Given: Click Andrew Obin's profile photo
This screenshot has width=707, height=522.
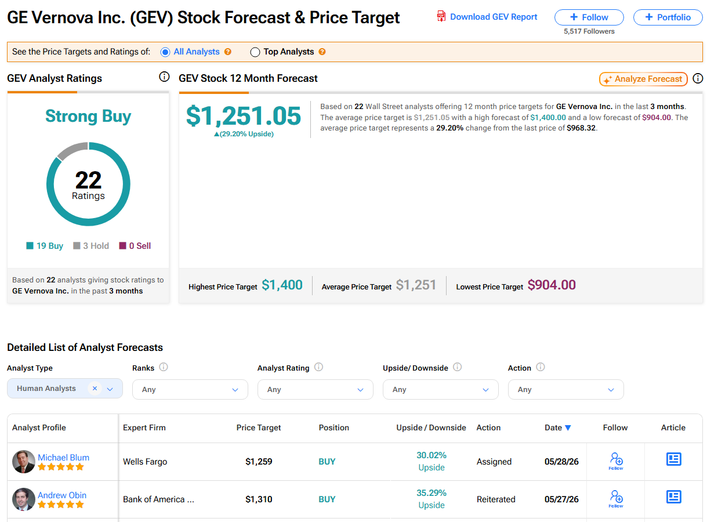Looking at the screenshot, I should coord(24,499).
